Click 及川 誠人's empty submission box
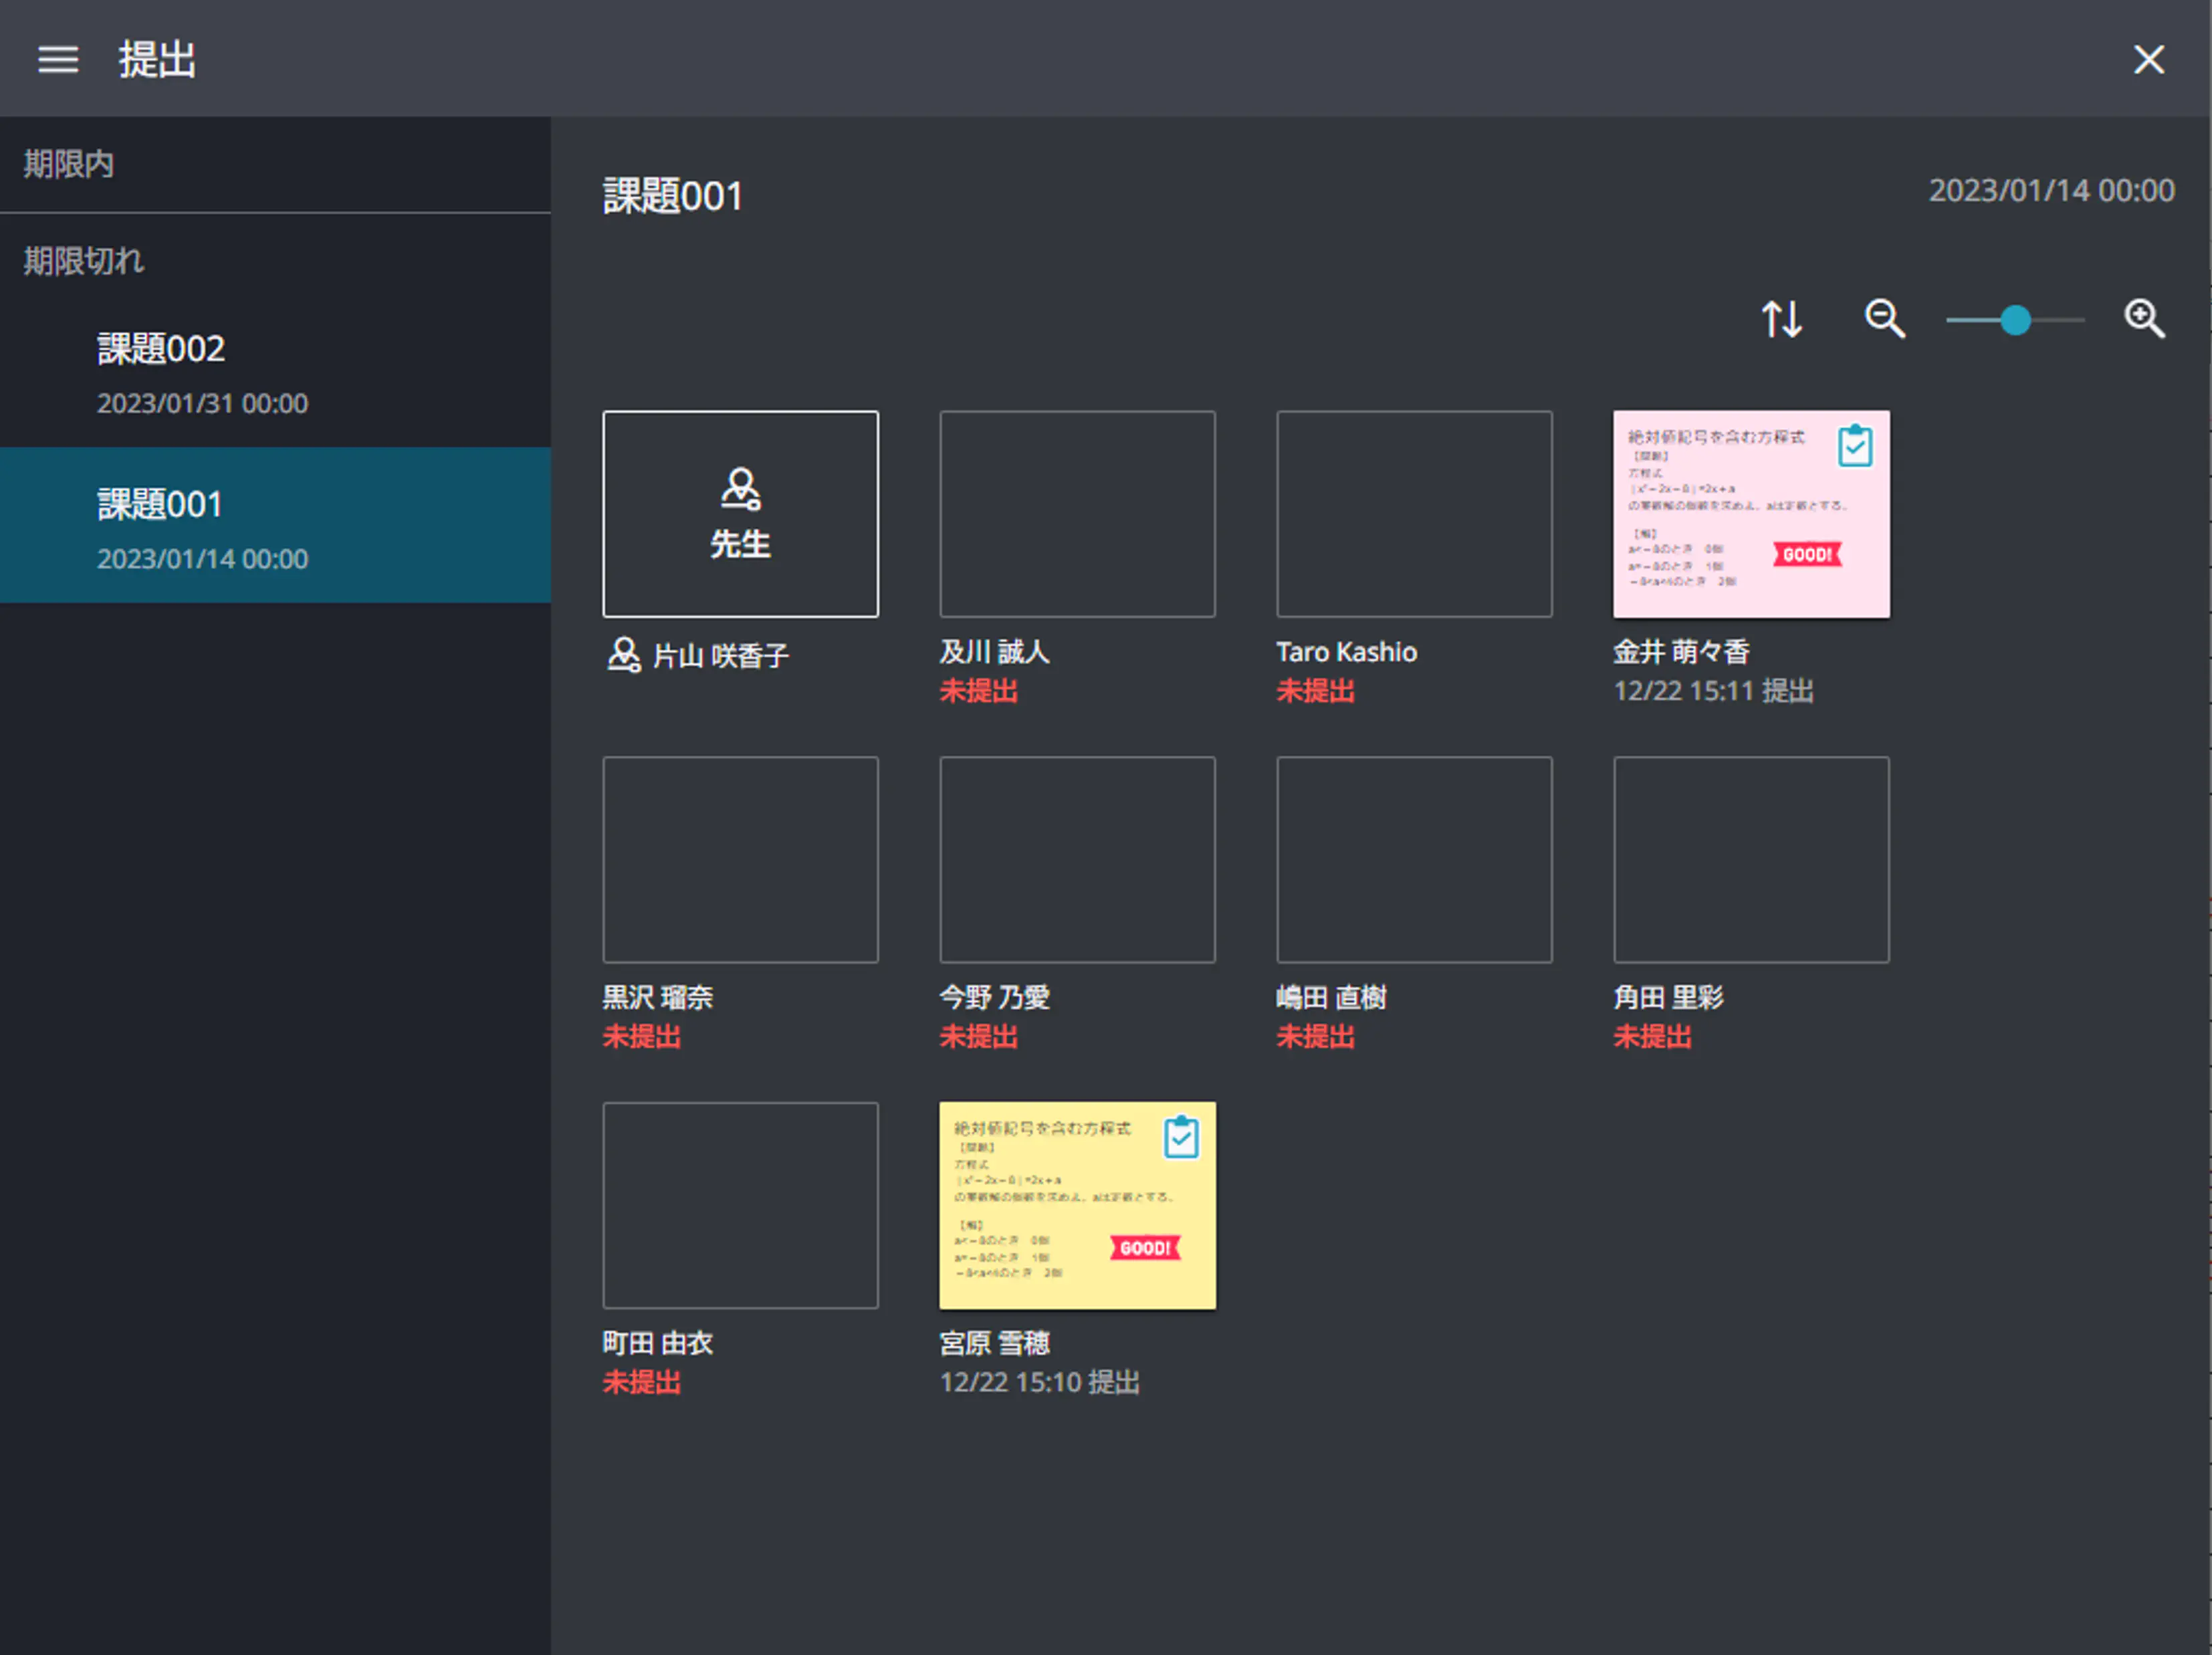Image resolution: width=2212 pixels, height=1655 pixels. [x=1077, y=514]
